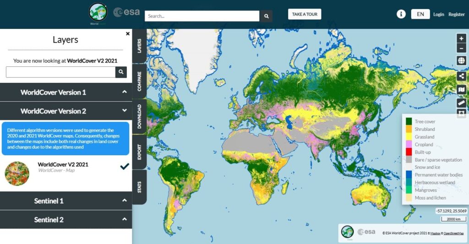This screenshot has width=469, height=244.
Task: Open the basemap map icon
Action: pos(461,89)
